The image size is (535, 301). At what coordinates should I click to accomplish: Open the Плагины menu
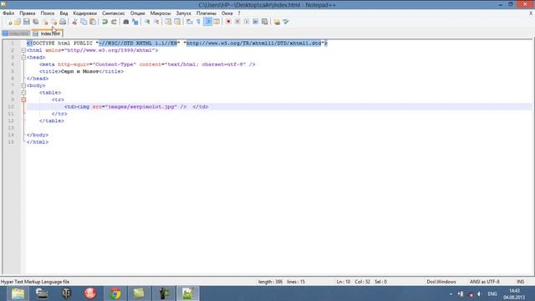coord(206,13)
